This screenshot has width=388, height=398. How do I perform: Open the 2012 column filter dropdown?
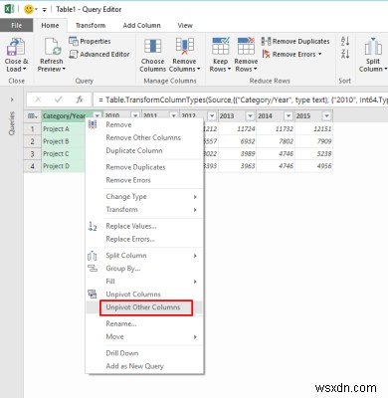click(x=212, y=115)
